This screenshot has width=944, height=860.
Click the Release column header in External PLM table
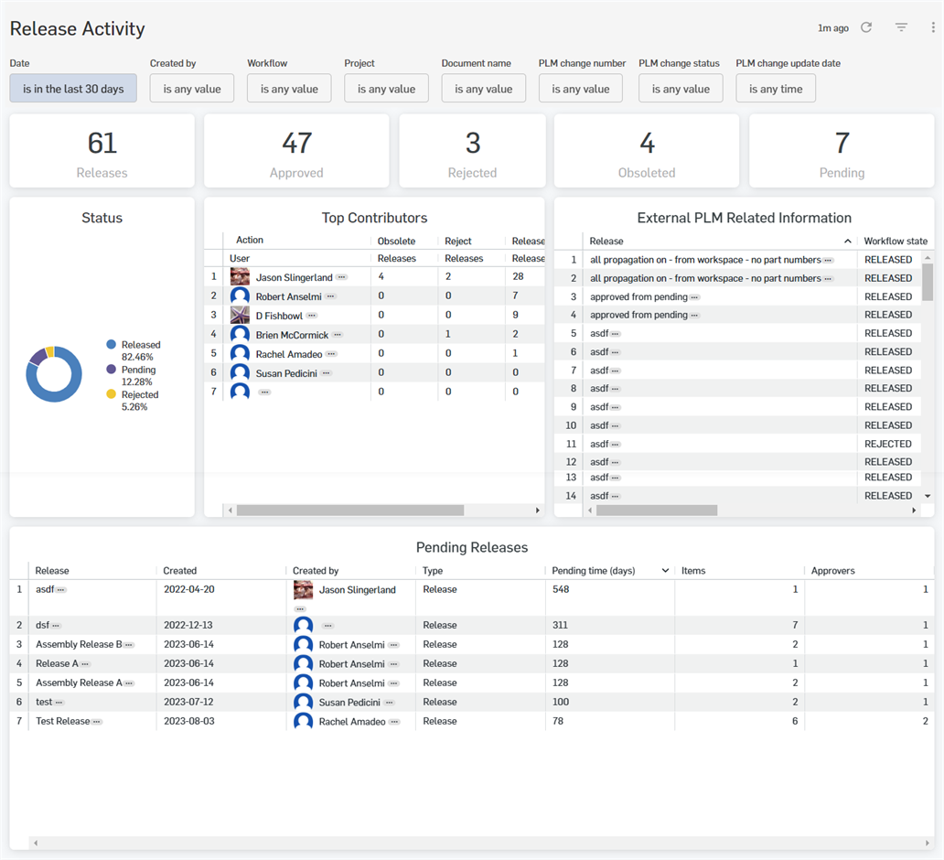click(606, 242)
